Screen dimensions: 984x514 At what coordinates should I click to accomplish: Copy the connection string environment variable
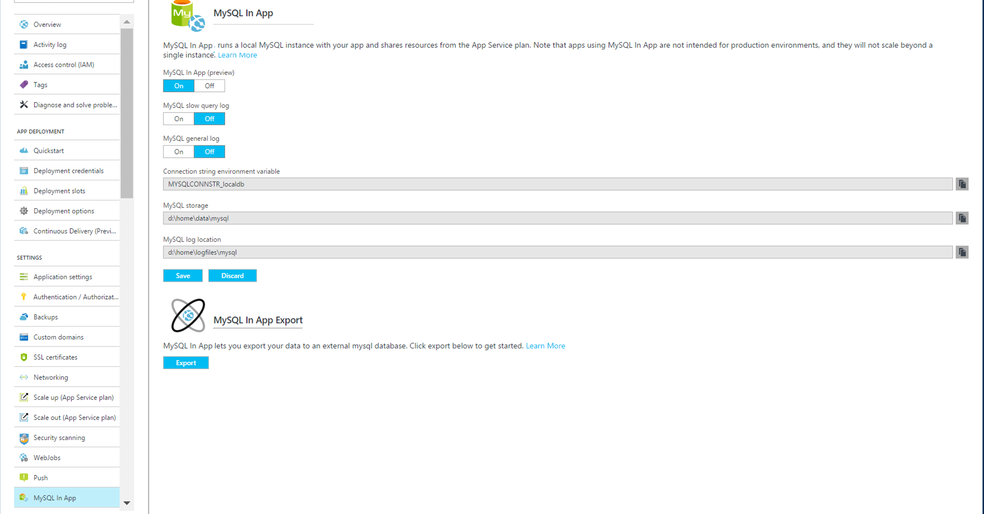pyautogui.click(x=962, y=184)
